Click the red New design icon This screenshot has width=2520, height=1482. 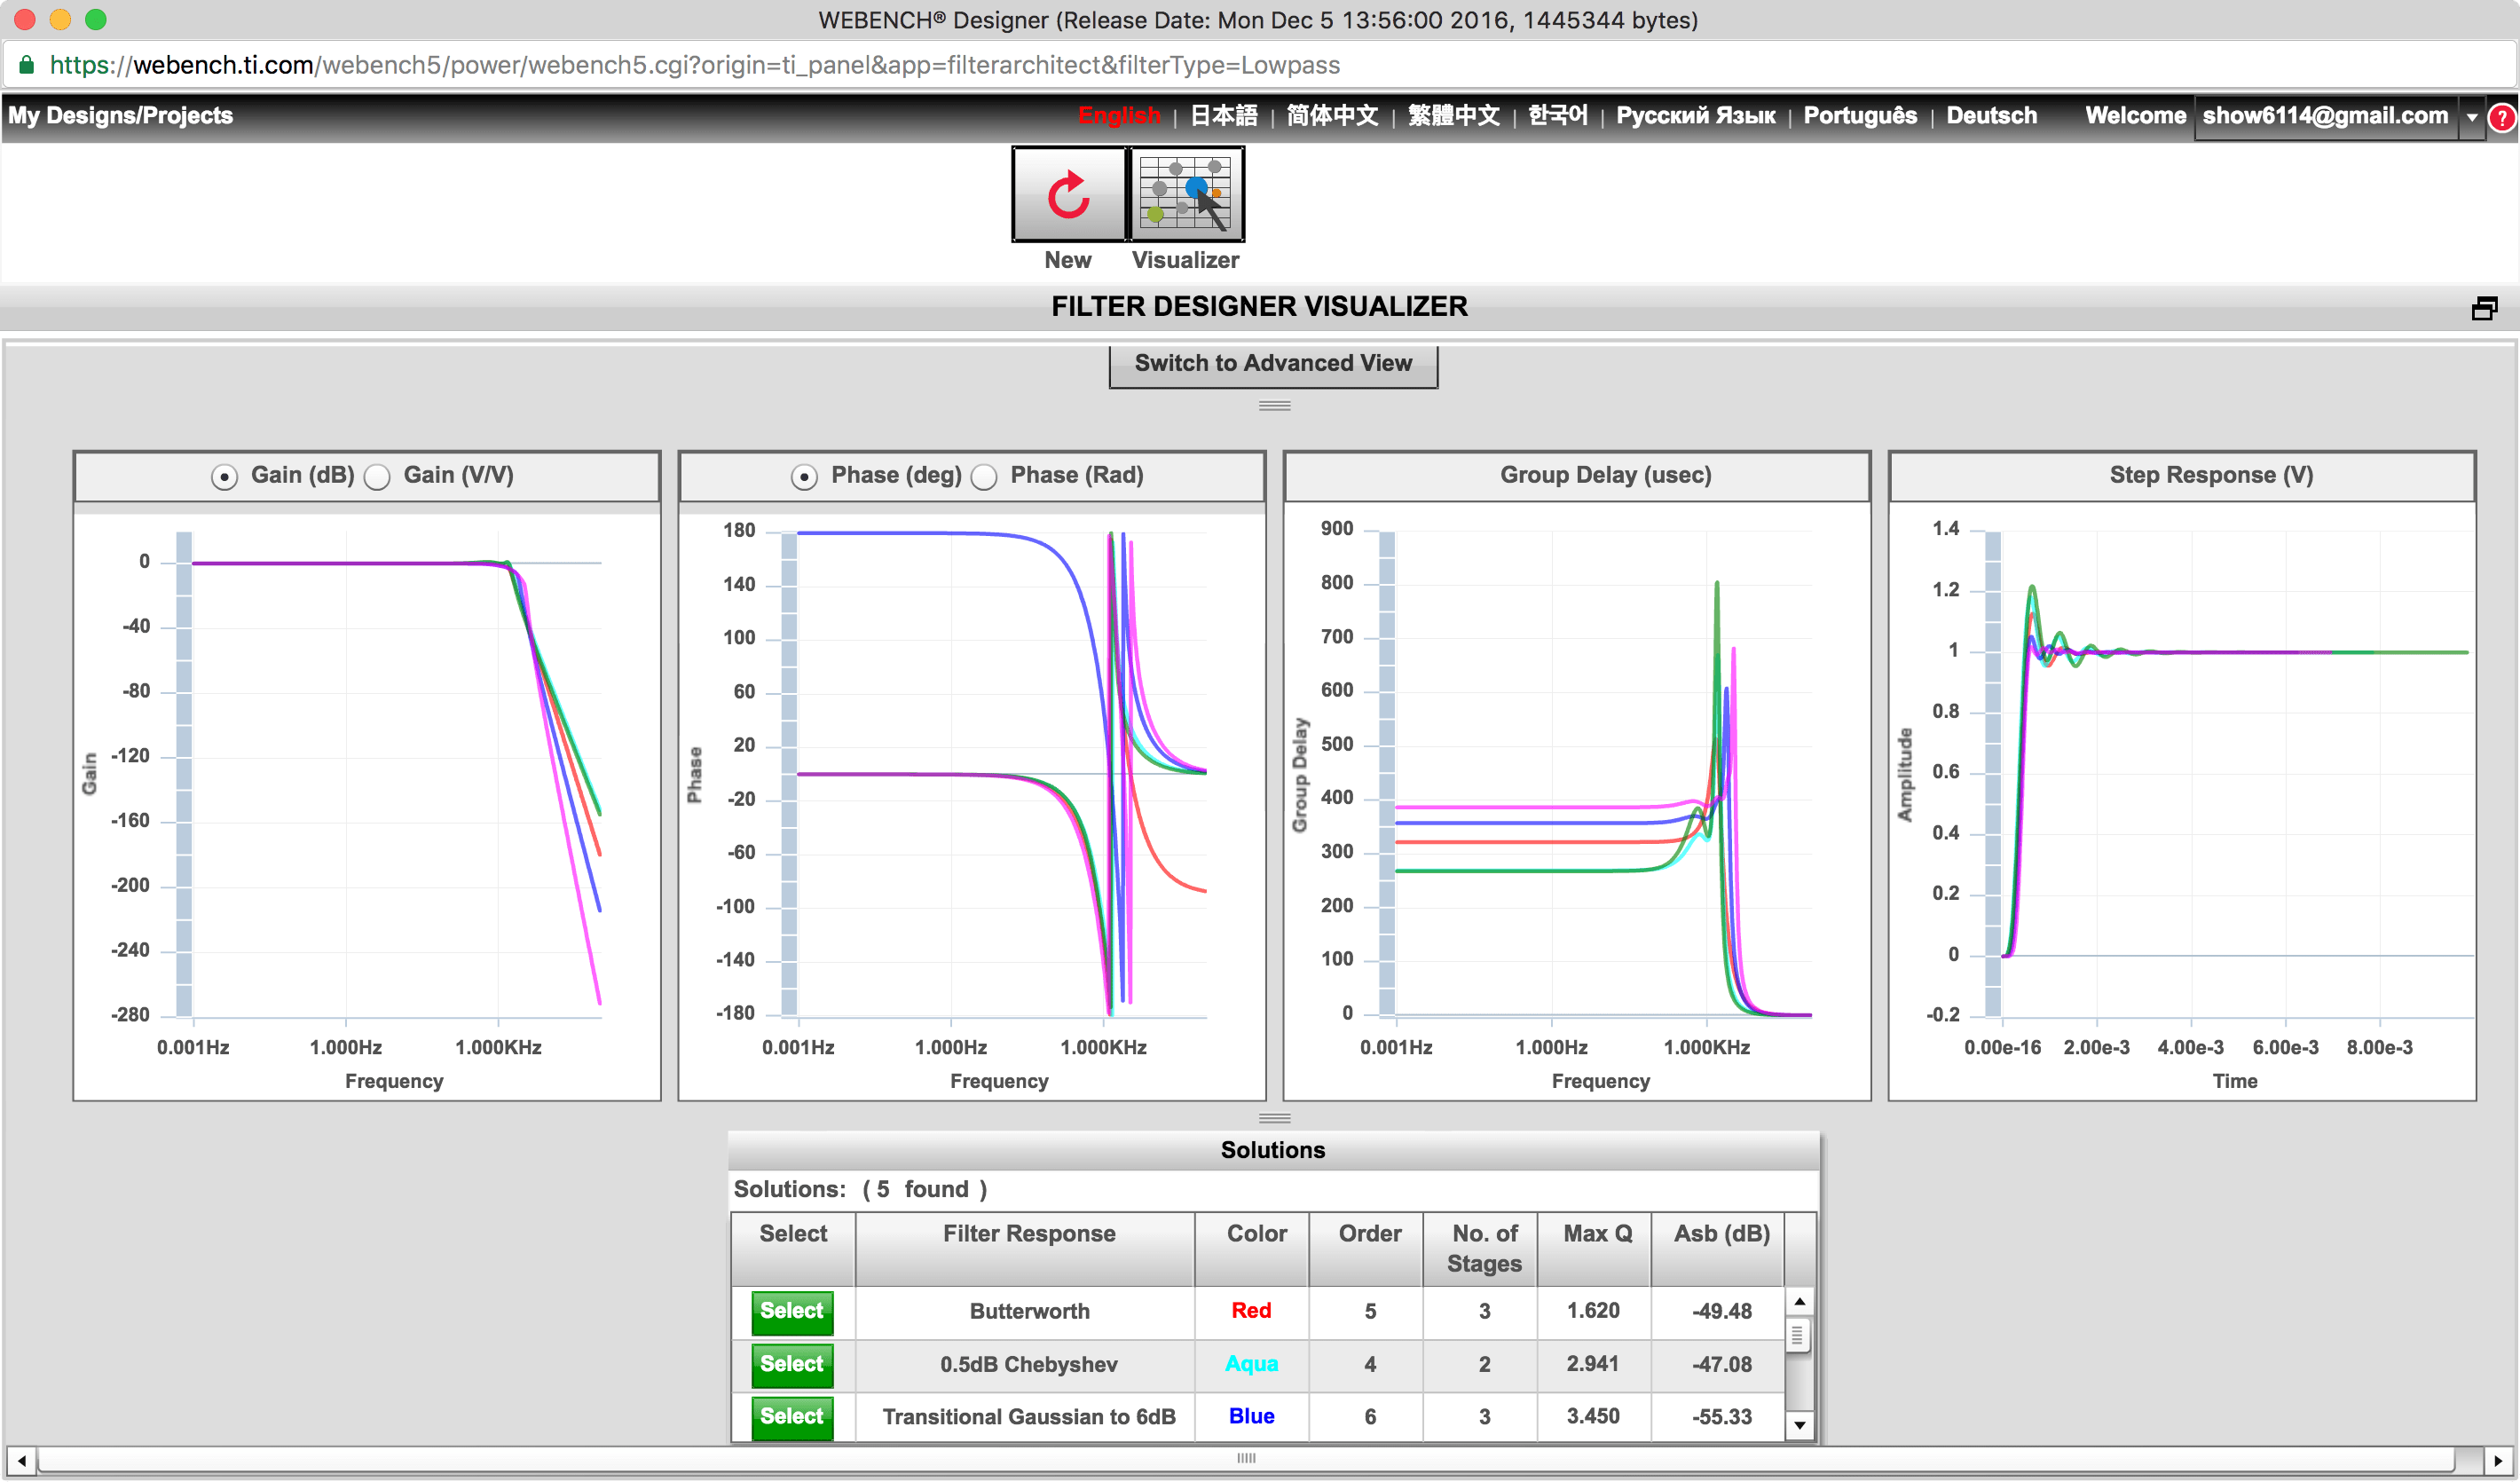pyautogui.click(x=1068, y=194)
